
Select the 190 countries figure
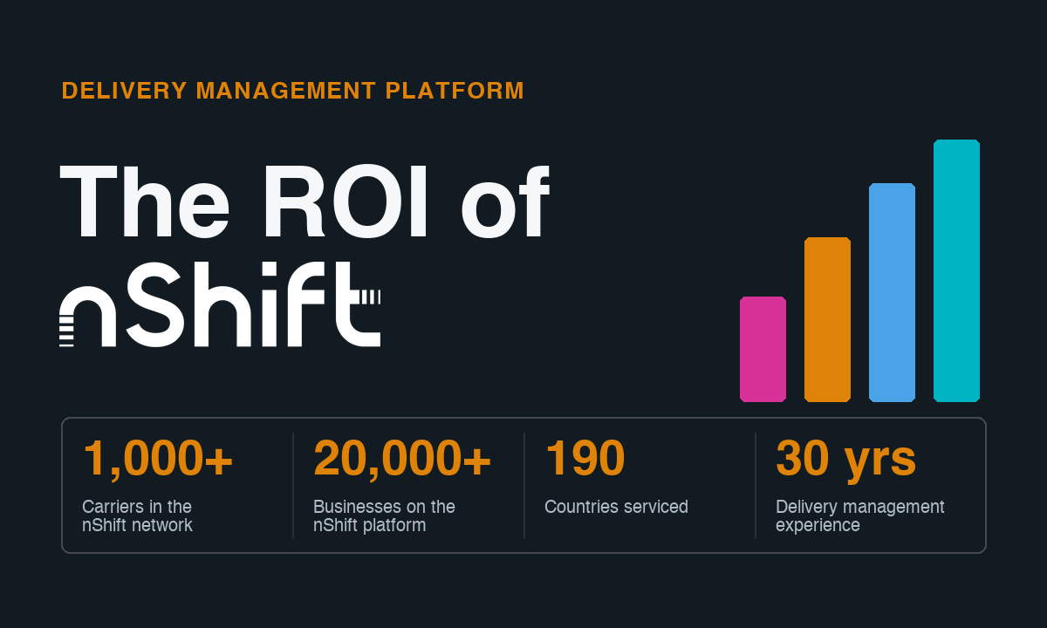pos(585,459)
